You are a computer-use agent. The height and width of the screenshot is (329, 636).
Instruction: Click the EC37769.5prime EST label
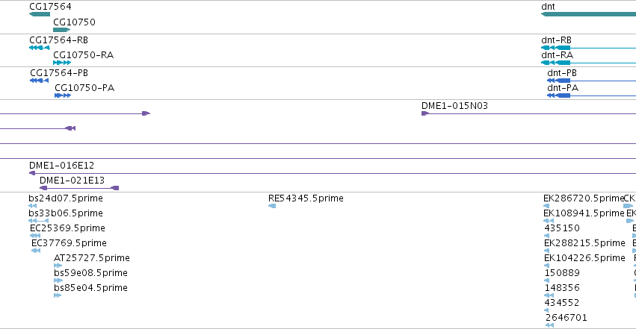[69, 242]
